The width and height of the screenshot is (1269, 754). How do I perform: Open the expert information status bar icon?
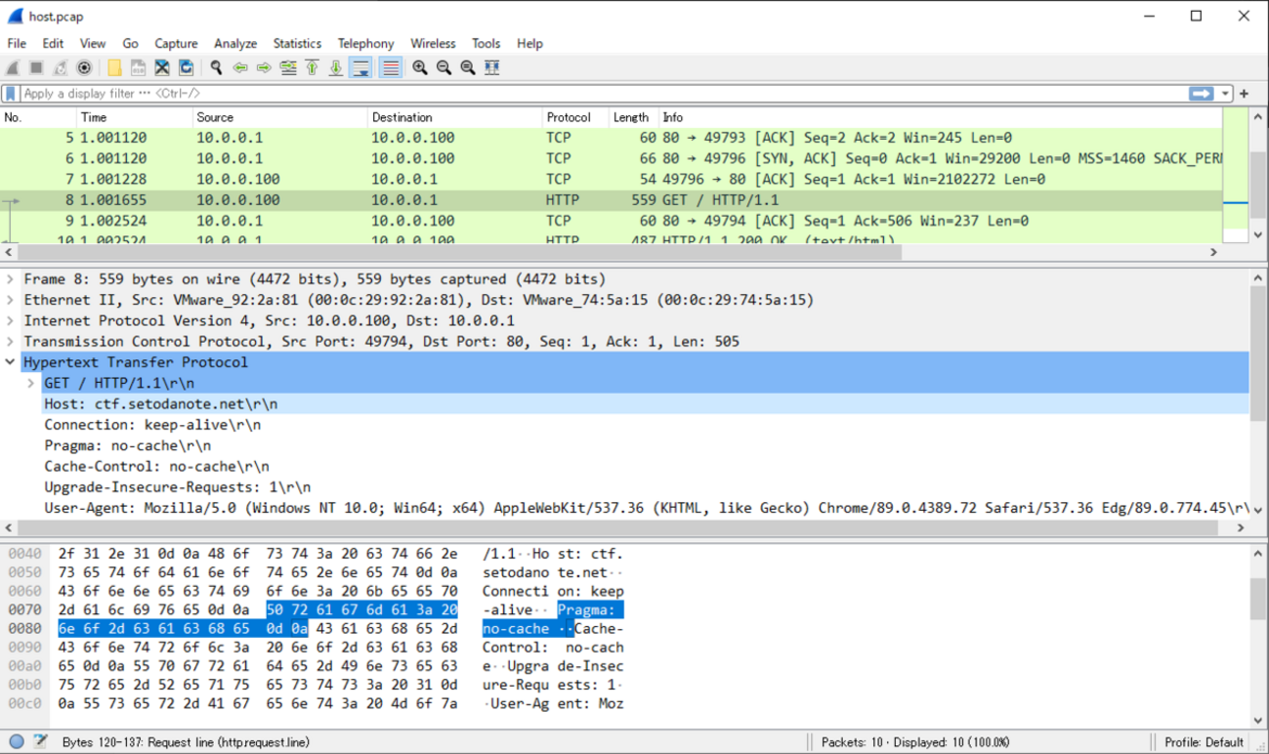(x=18, y=741)
